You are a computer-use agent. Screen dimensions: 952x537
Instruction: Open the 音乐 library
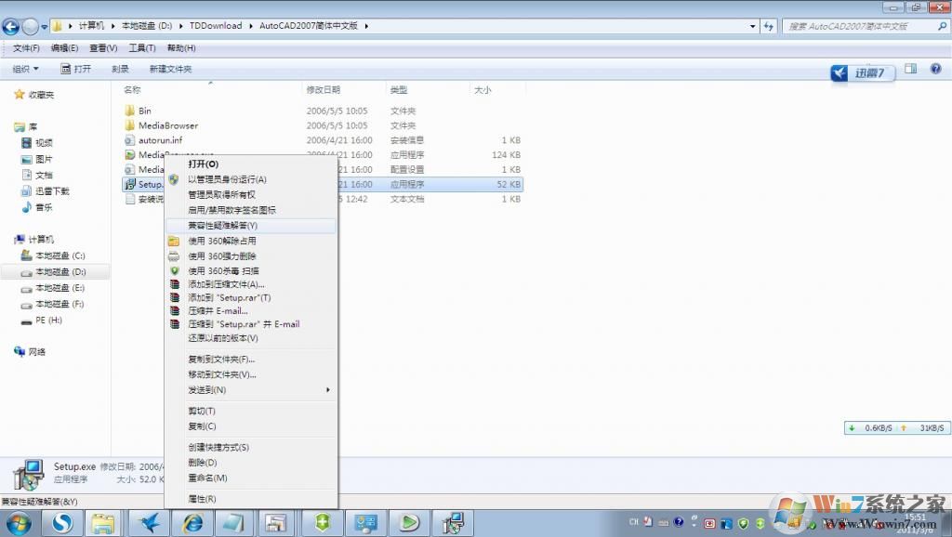[x=37, y=207]
